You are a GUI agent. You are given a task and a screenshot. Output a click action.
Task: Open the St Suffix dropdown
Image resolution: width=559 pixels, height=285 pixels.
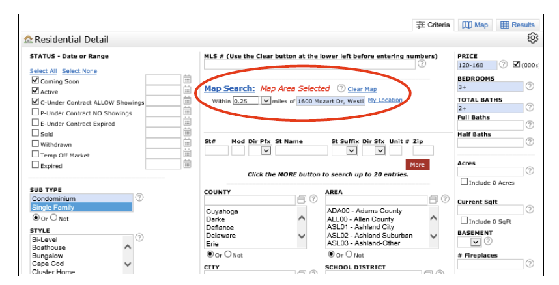pyautogui.click(x=352, y=151)
